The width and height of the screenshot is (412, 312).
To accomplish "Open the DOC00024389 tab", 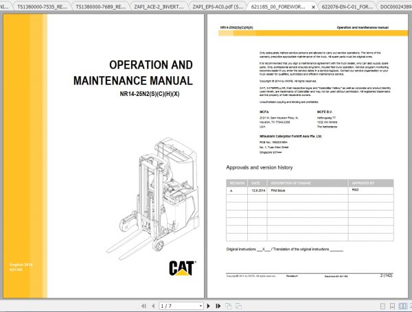I will coord(396,7).
